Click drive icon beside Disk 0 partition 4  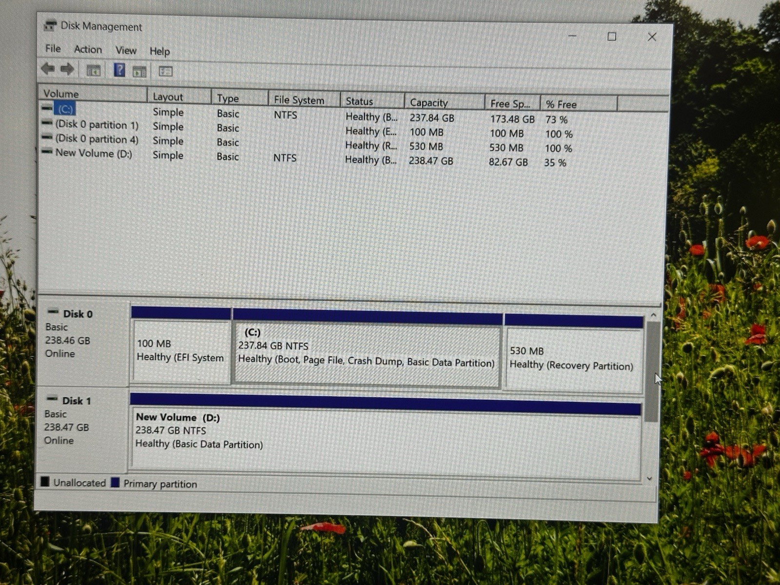pyautogui.click(x=47, y=137)
